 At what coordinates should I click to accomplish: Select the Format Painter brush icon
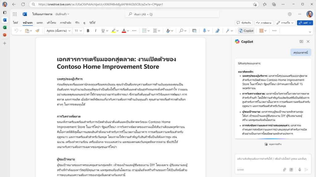coord(37,31)
